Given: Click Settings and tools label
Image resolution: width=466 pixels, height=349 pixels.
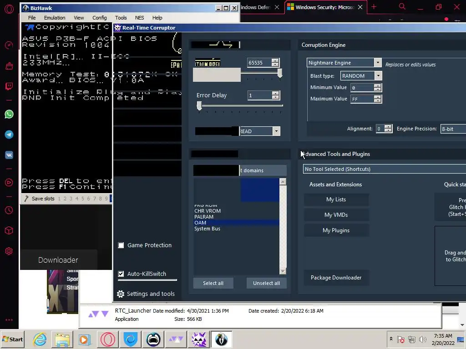Looking at the screenshot, I should (x=151, y=294).
